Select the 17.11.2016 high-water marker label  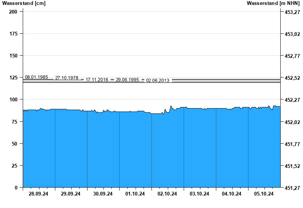tap(97, 80)
